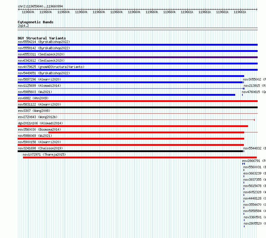Click the nsv6342612 (Sedlazeck2020) label

point(41,61)
